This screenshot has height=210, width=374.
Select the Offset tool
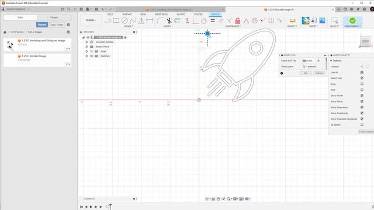pos(177,21)
